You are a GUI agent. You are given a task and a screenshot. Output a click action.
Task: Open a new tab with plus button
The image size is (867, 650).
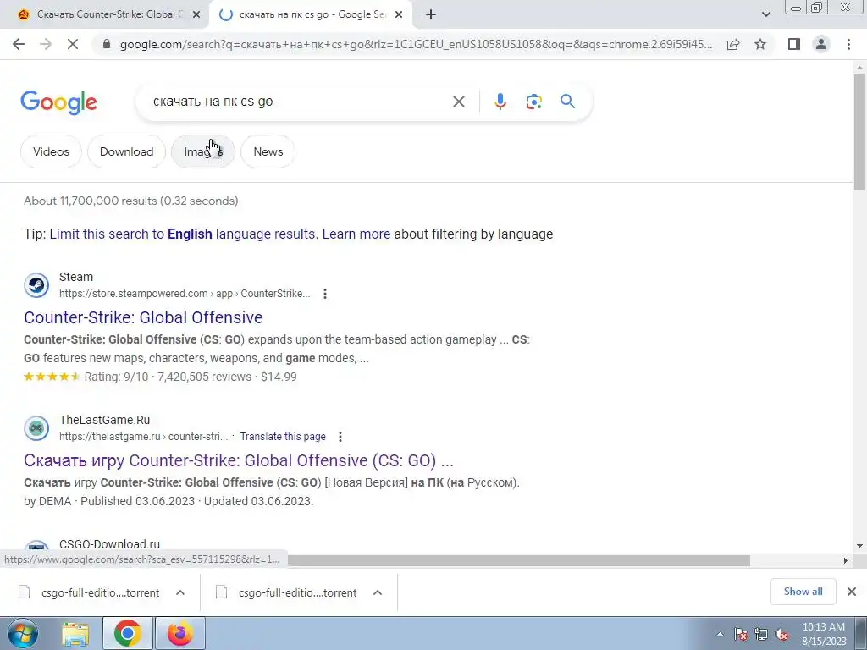click(x=431, y=14)
